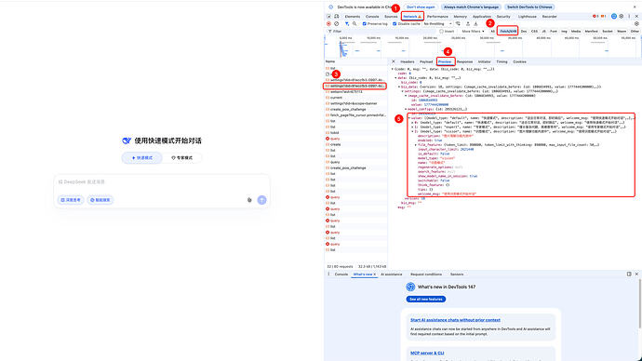Collapse the image_cache_invalidate_before node
The height and width of the screenshot is (361, 642).
(x=406, y=96)
